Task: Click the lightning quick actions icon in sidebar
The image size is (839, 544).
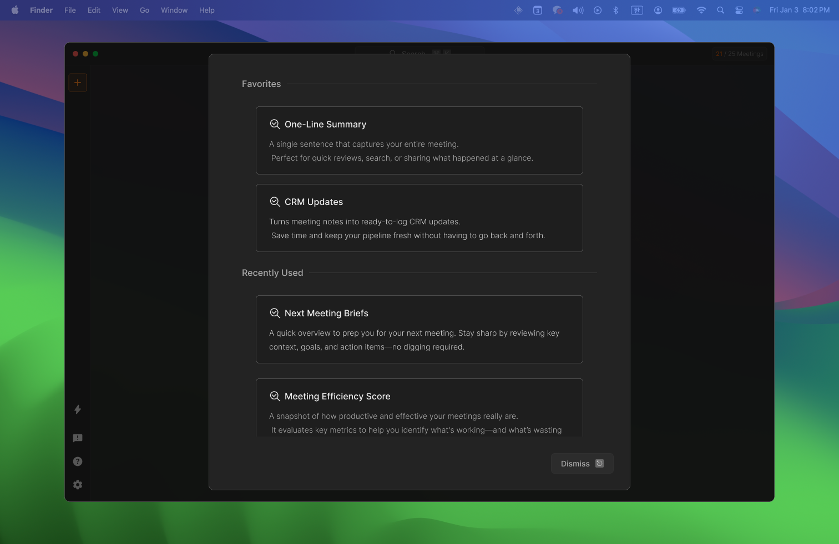Action: [x=77, y=410]
